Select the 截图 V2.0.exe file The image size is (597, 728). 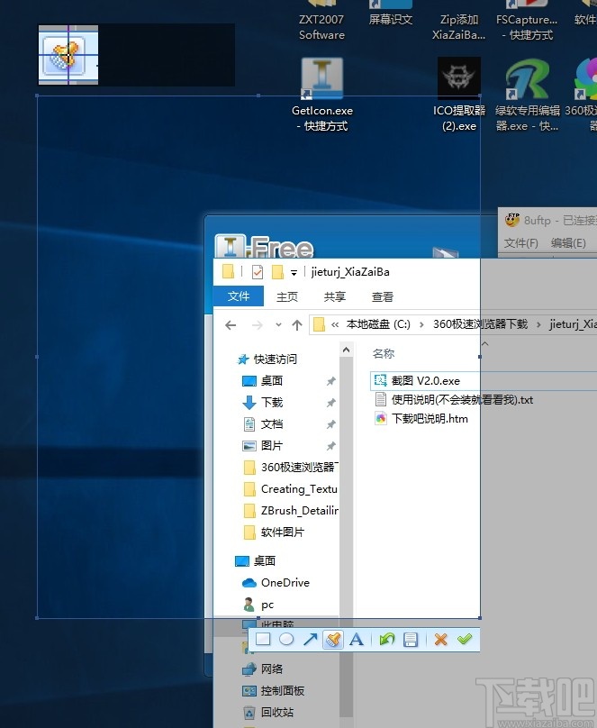[x=425, y=381]
